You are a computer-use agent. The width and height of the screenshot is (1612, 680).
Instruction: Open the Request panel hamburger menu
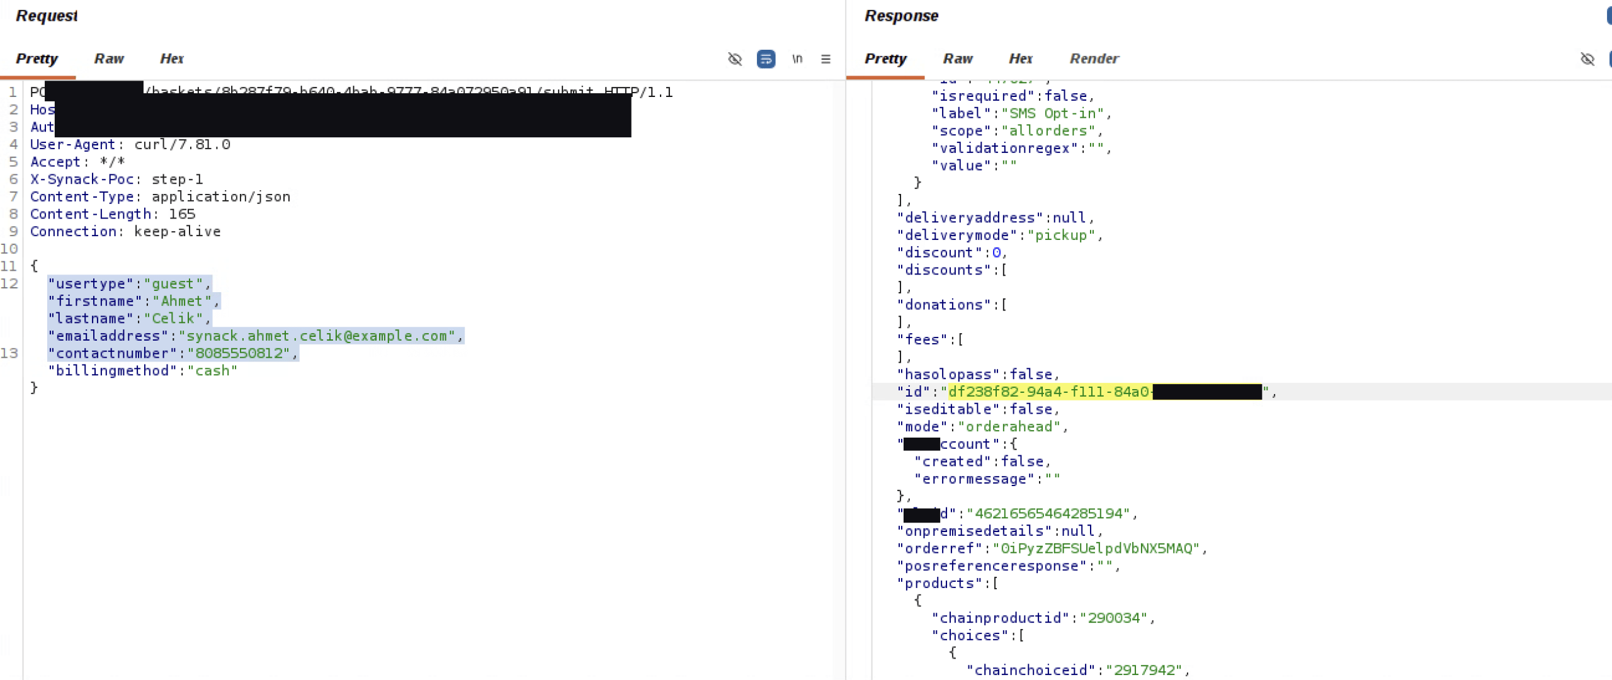point(826,59)
